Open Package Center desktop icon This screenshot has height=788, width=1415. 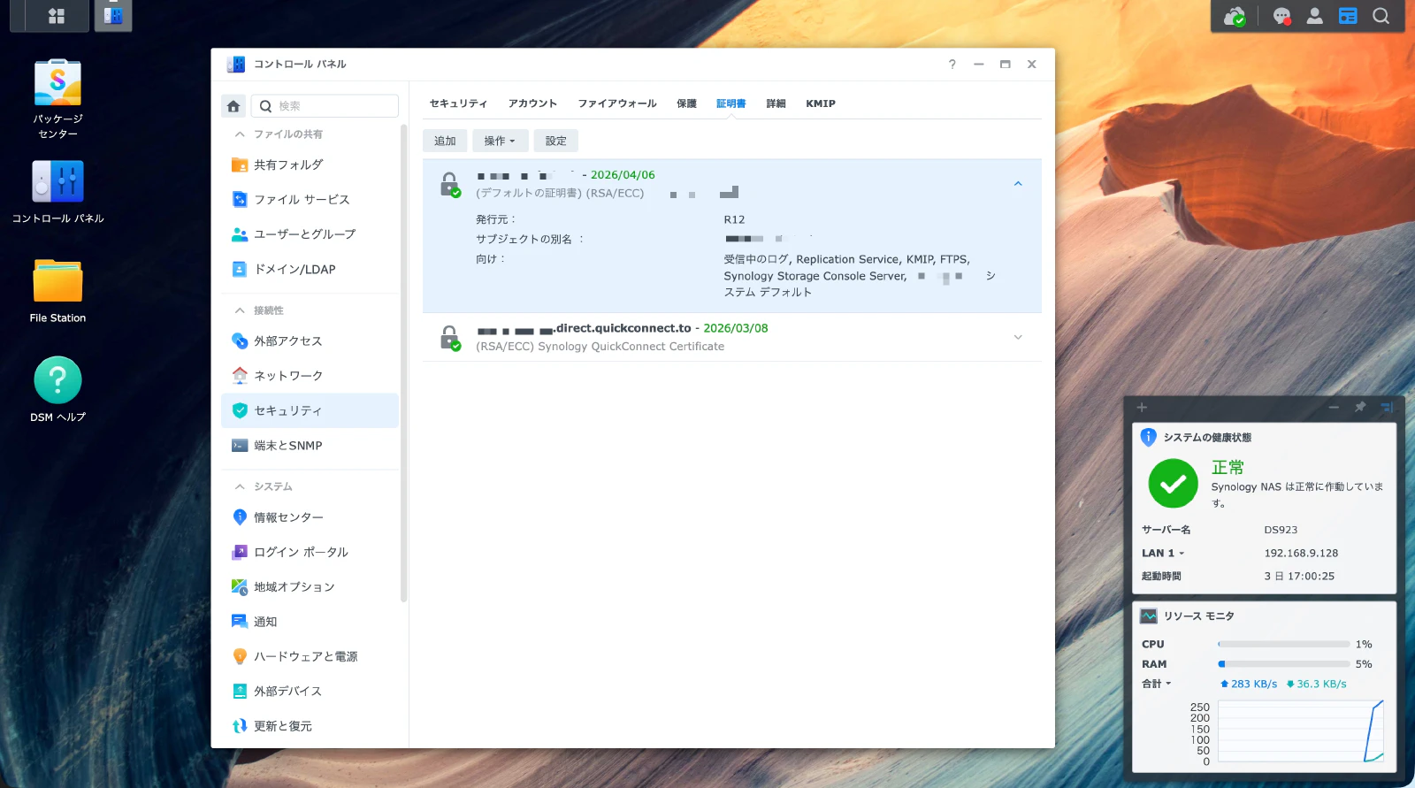click(57, 84)
